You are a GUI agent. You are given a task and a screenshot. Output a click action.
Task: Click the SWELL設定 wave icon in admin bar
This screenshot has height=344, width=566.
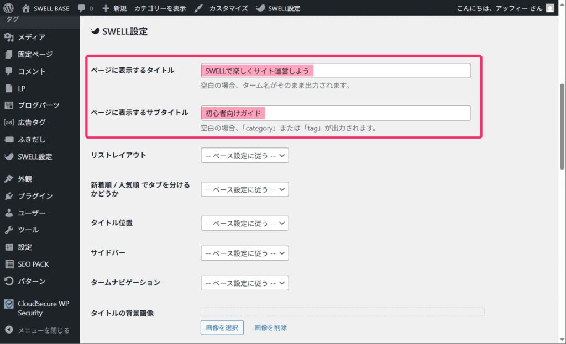pyautogui.click(x=260, y=8)
